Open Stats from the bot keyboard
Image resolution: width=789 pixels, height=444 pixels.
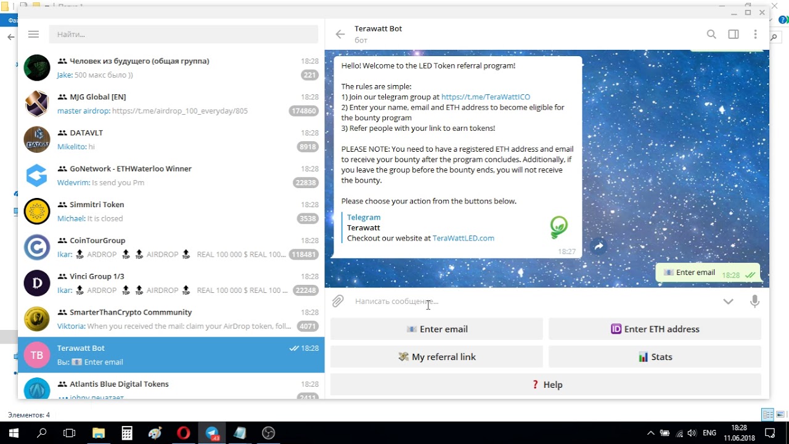point(655,357)
